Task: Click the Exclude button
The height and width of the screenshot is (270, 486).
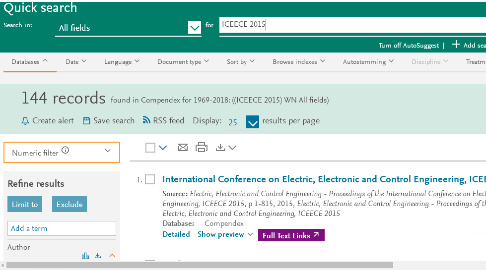Action: [69, 204]
